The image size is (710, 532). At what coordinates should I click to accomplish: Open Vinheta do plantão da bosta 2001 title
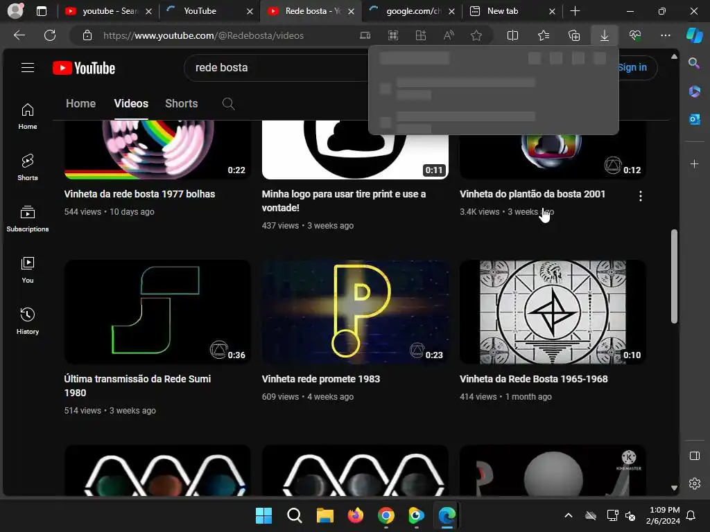click(532, 194)
